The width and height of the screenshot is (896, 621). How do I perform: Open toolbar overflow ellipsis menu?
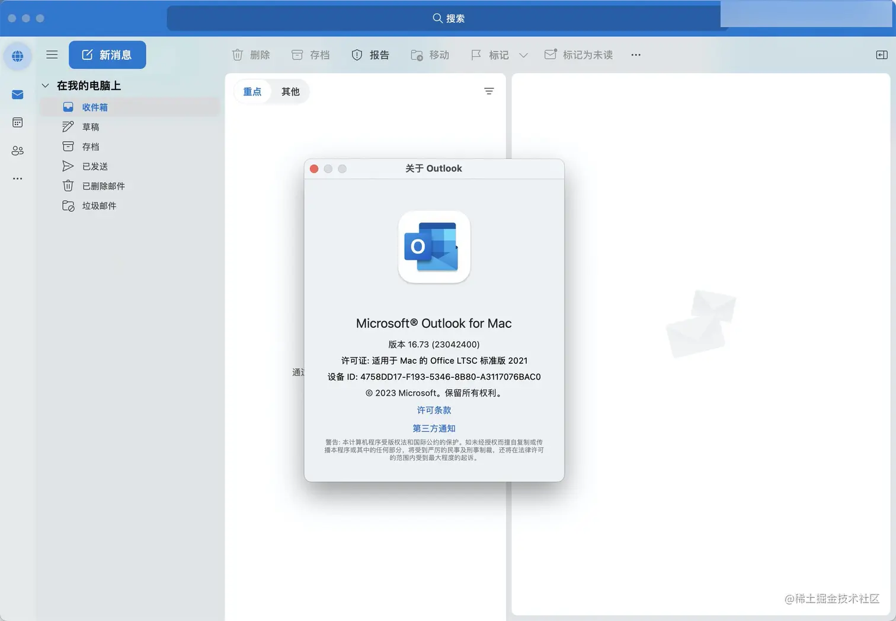636,55
